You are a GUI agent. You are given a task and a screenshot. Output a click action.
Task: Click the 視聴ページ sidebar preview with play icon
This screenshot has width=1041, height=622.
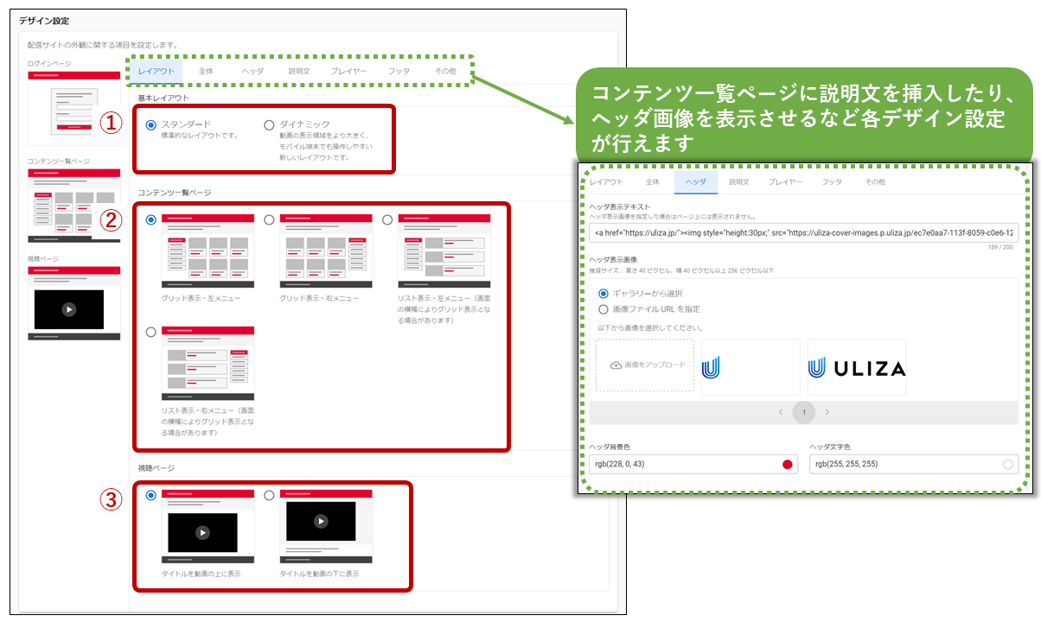pyautogui.click(x=73, y=302)
